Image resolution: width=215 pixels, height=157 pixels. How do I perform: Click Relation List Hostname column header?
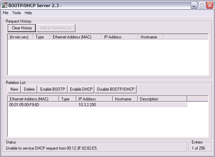pos(125,99)
